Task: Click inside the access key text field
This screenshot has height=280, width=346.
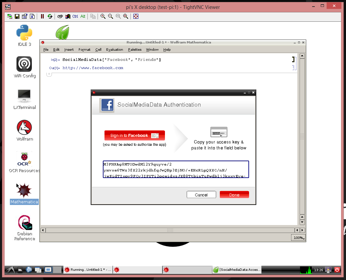Action: (176, 169)
